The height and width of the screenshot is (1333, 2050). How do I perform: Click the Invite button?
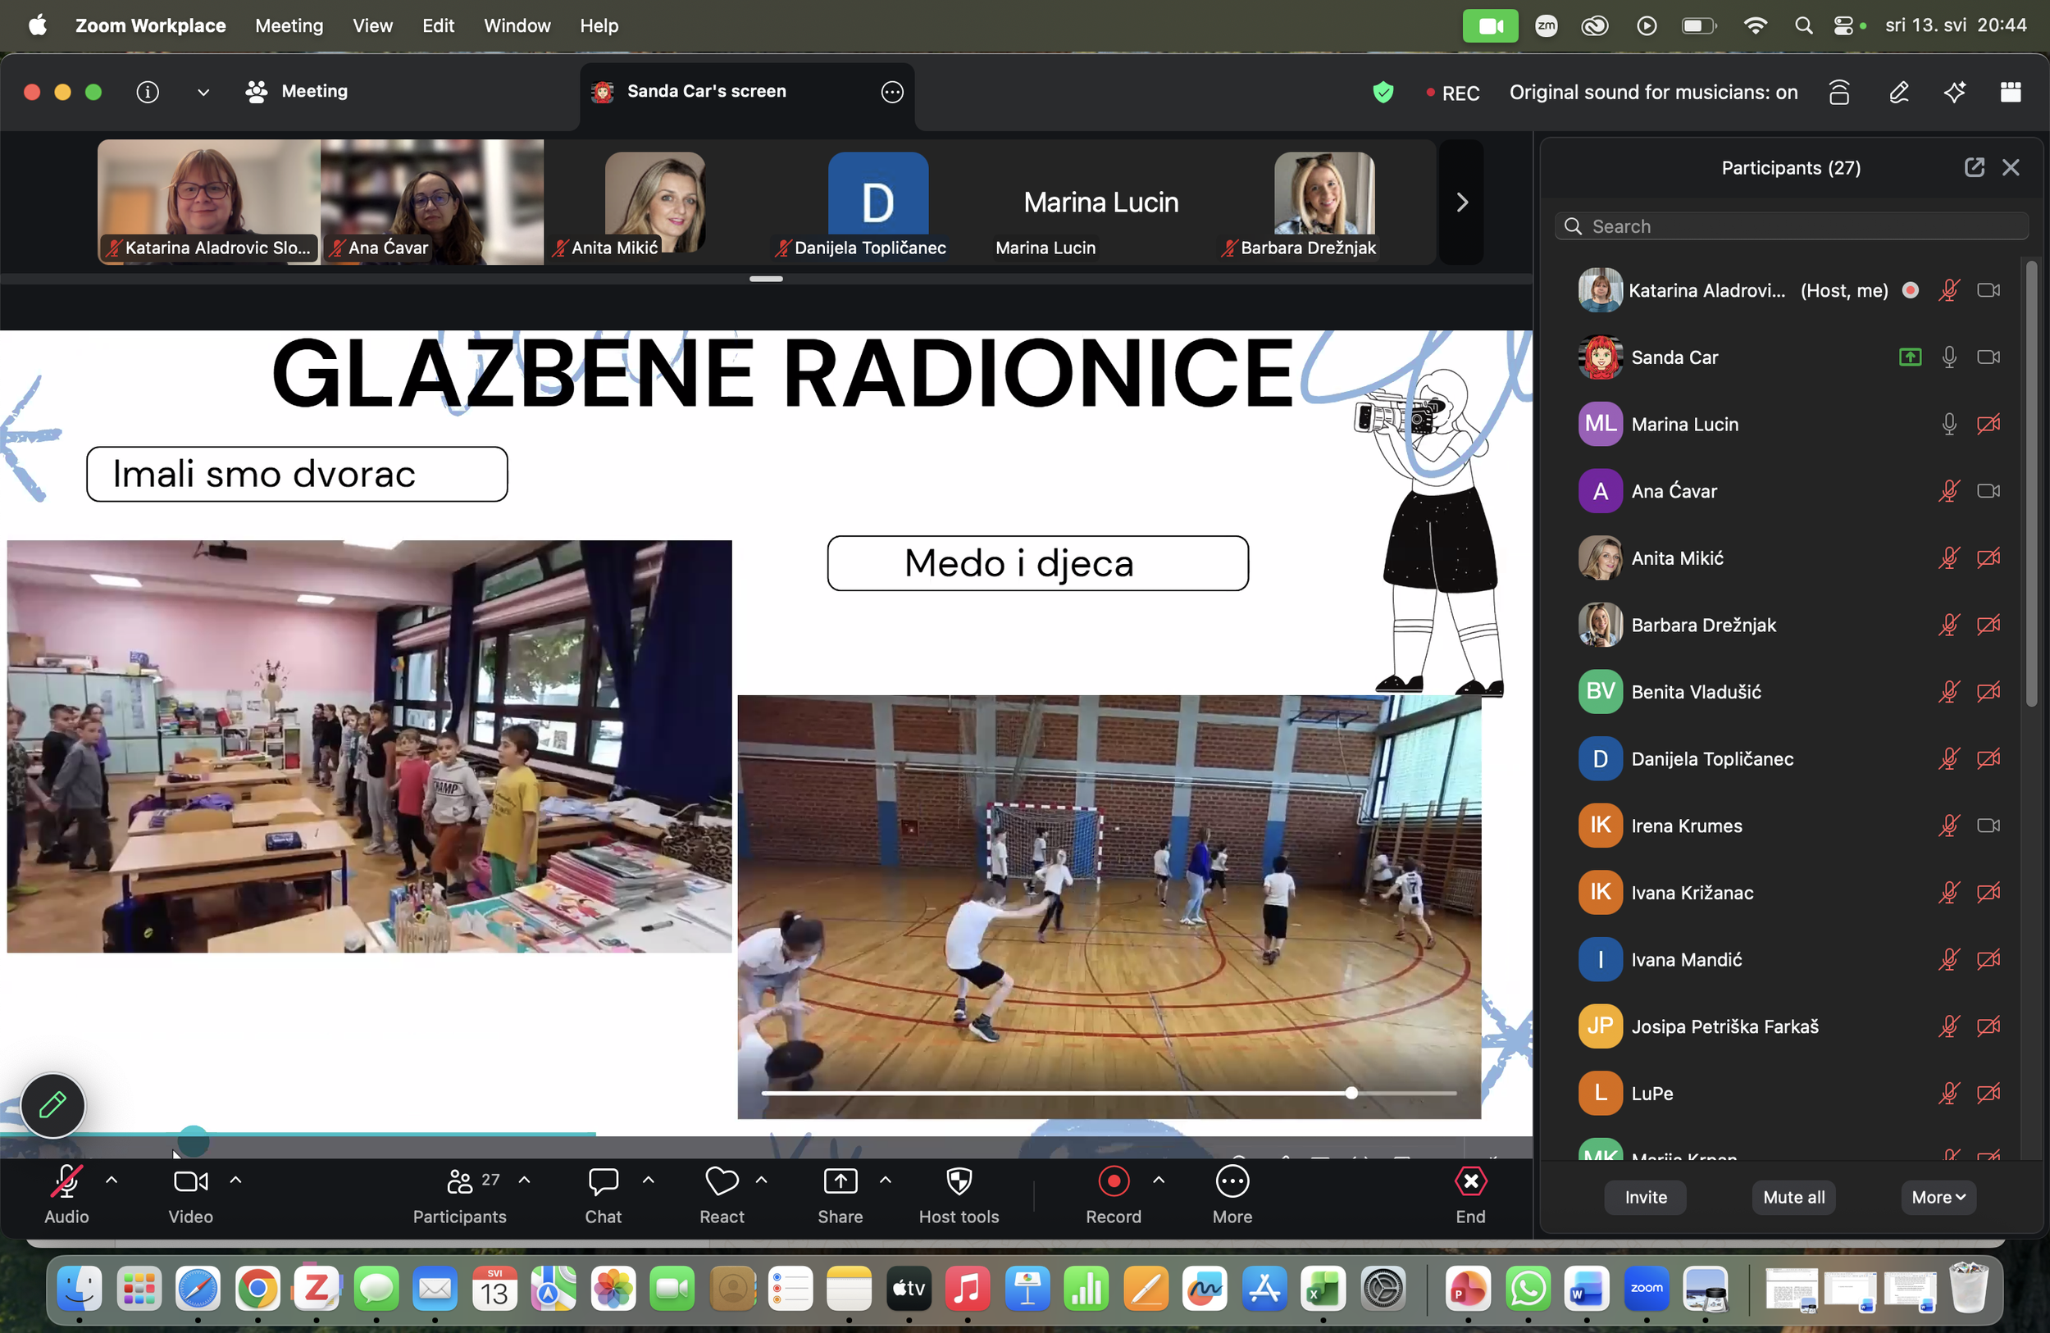pyautogui.click(x=1645, y=1198)
